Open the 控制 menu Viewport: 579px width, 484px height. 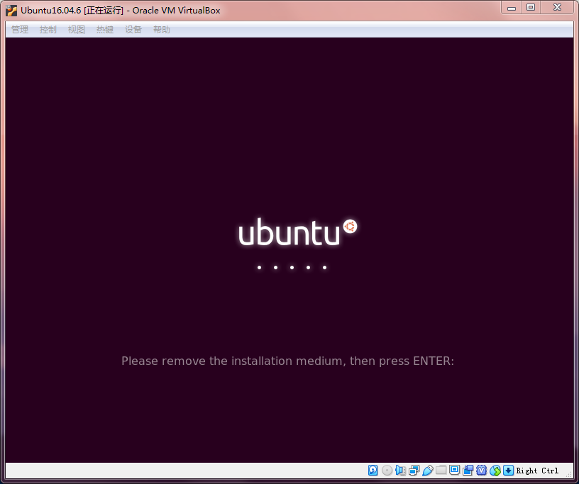click(48, 30)
